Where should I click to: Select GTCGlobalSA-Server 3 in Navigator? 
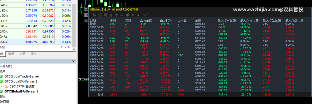pyautogui.click(x=22, y=91)
